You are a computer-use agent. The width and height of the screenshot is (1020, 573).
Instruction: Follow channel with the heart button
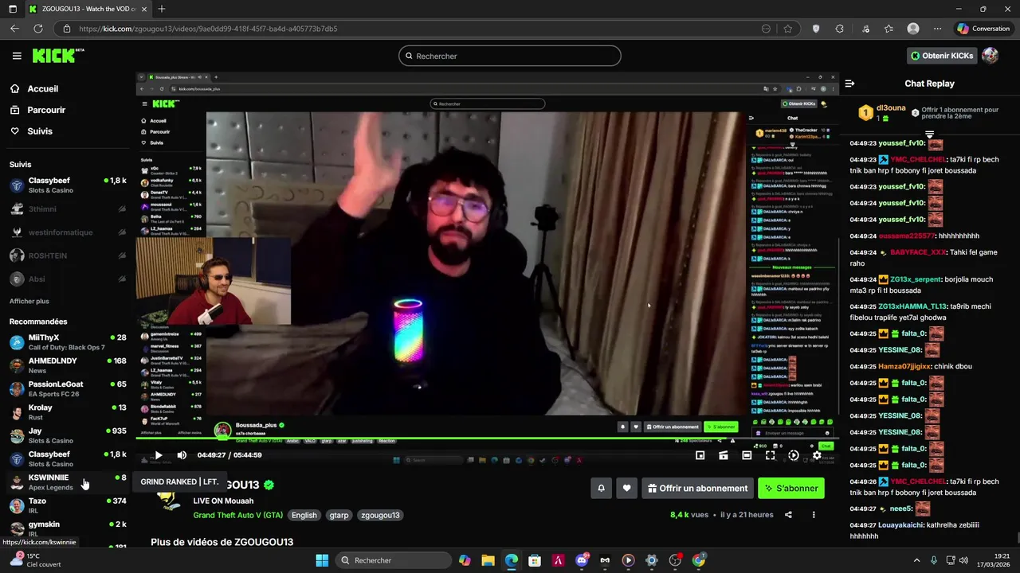627,489
